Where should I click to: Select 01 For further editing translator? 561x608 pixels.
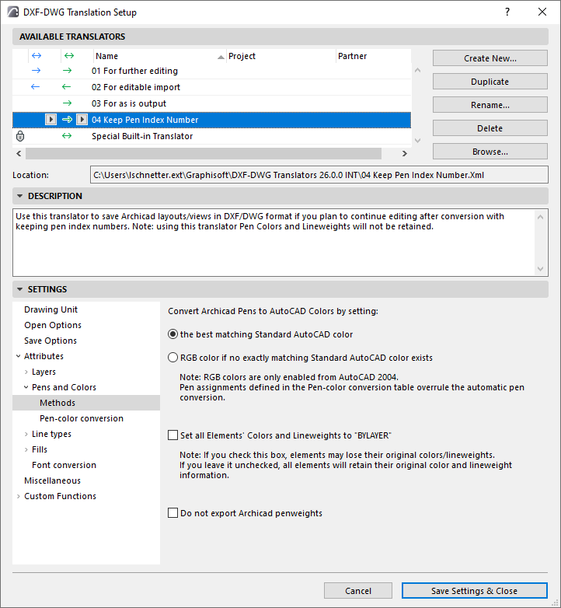pyautogui.click(x=211, y=71)
